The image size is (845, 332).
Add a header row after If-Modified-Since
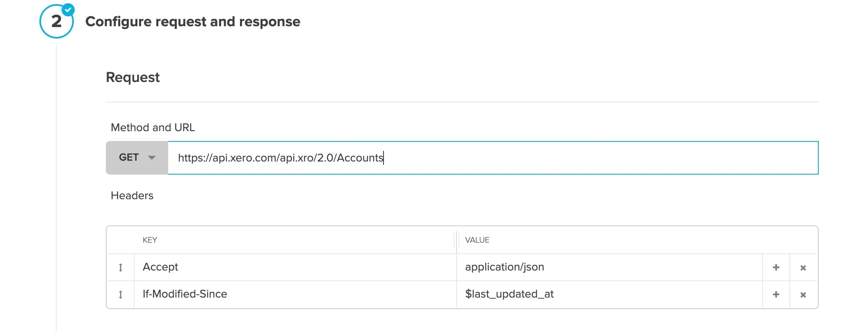click(776, 294)
